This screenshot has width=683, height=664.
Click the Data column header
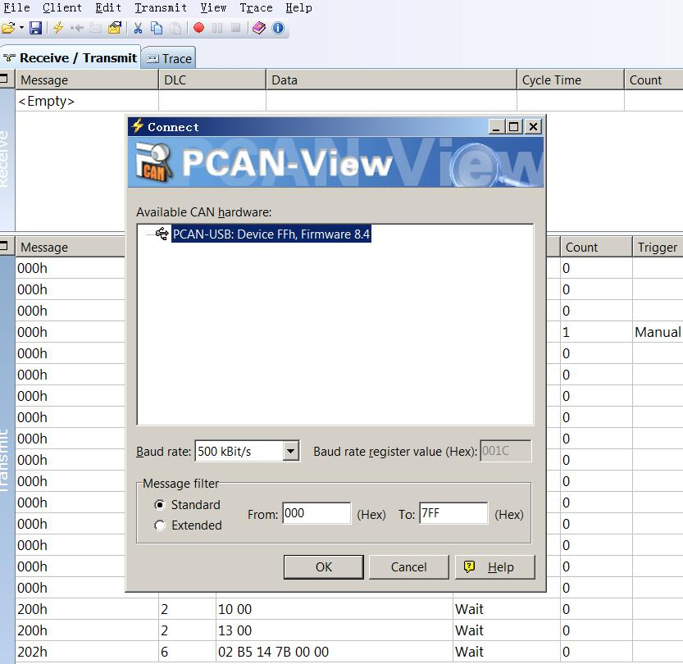[391, 80]
